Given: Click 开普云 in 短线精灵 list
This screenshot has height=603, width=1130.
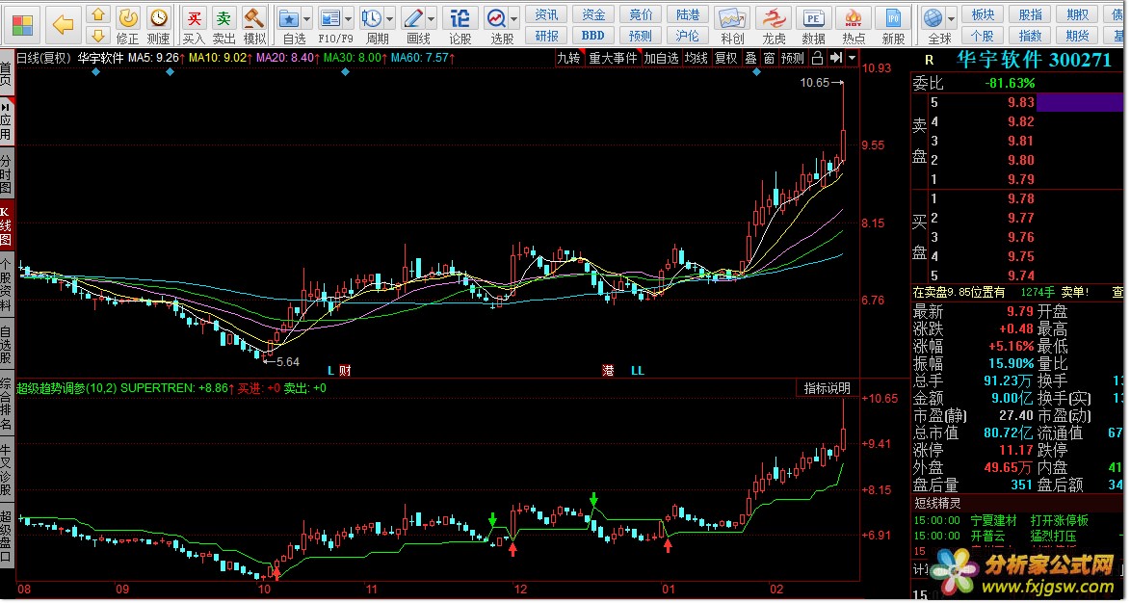Looking at the screenshot, I should [987, 536].
